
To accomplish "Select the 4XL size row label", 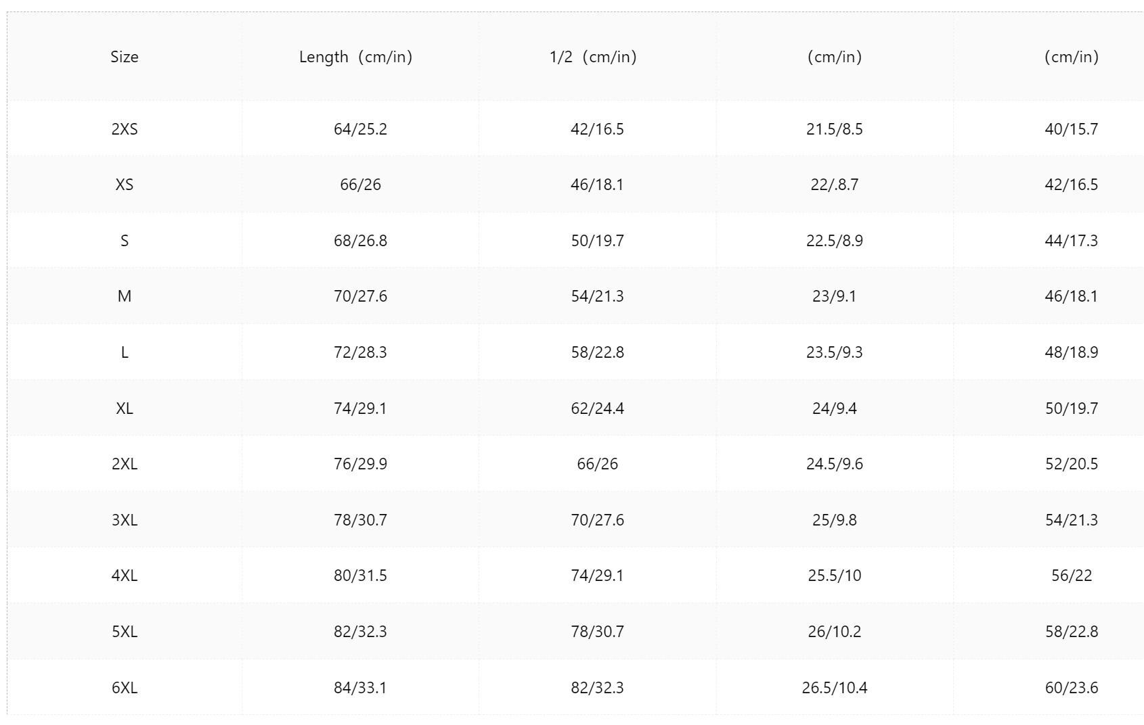I will pos(125,576).
